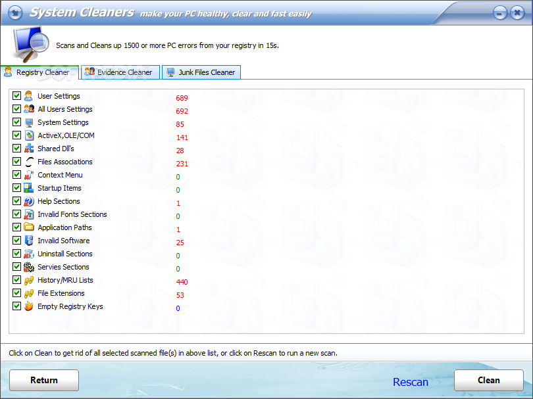Select the 231 count for Files Associations
This screenshot has width=533, height=399.
[182, 164]
